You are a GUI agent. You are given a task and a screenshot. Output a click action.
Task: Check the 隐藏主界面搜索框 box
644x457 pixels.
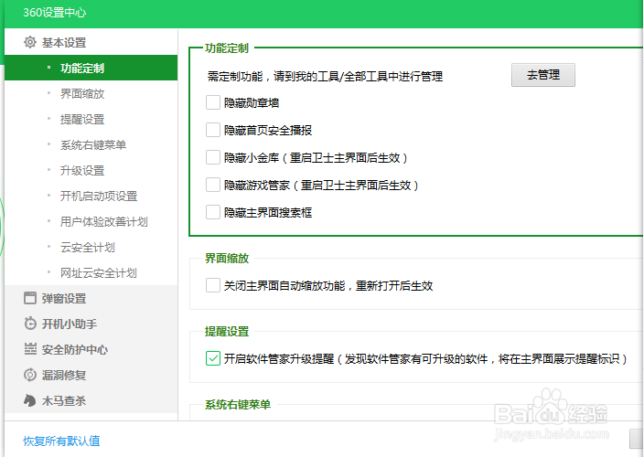[x=213, y=212]
